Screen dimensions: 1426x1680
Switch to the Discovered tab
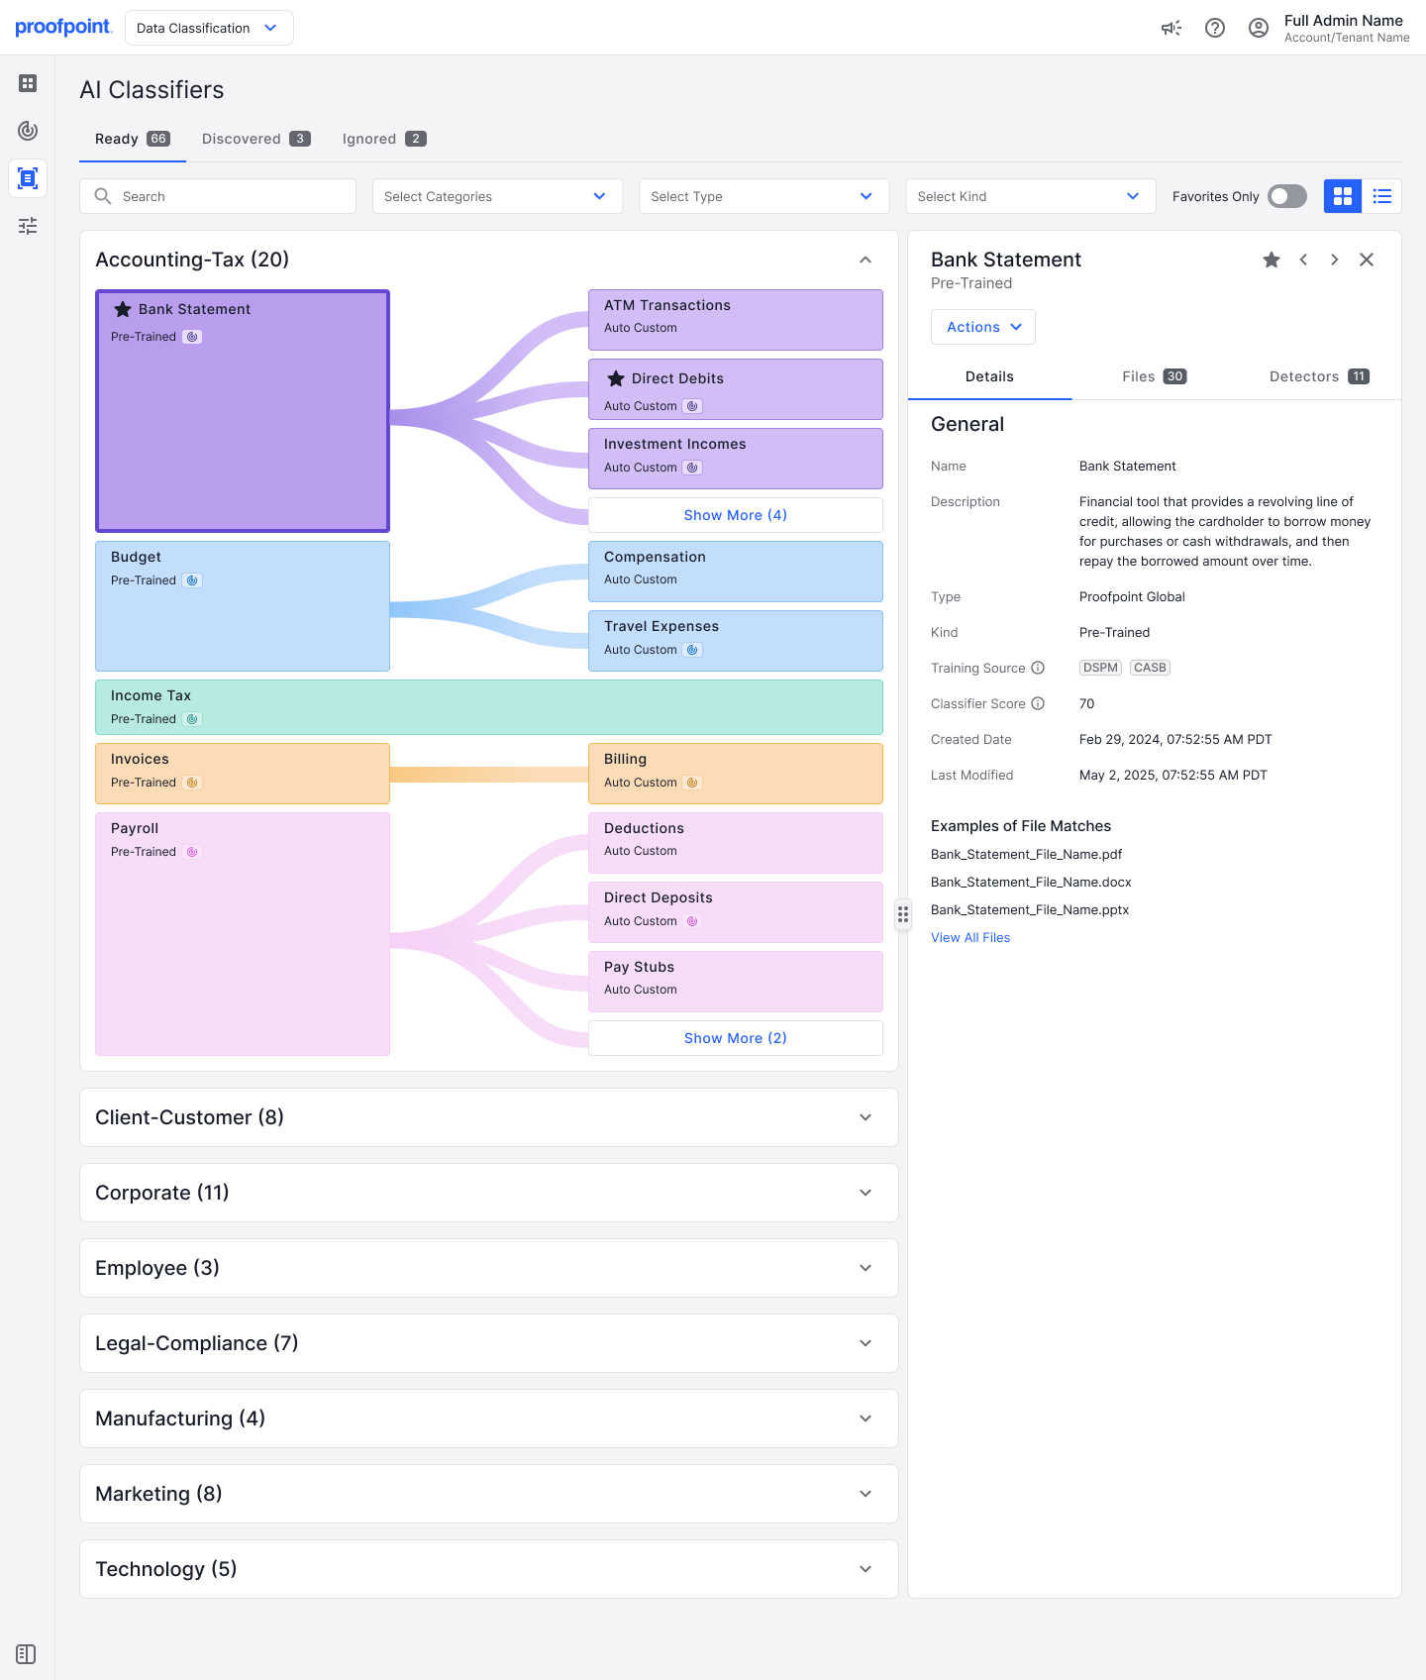tap(255, 139)
